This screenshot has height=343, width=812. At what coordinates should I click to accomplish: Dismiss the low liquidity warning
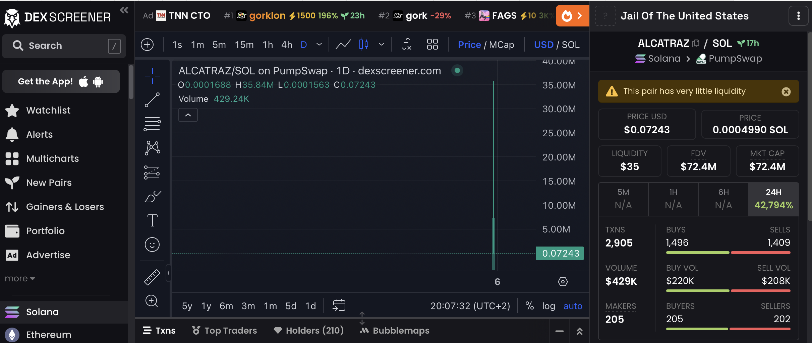(786, 91)
